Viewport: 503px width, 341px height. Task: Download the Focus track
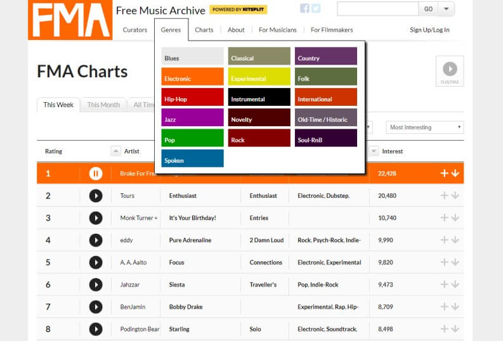[x=455, y=262]
